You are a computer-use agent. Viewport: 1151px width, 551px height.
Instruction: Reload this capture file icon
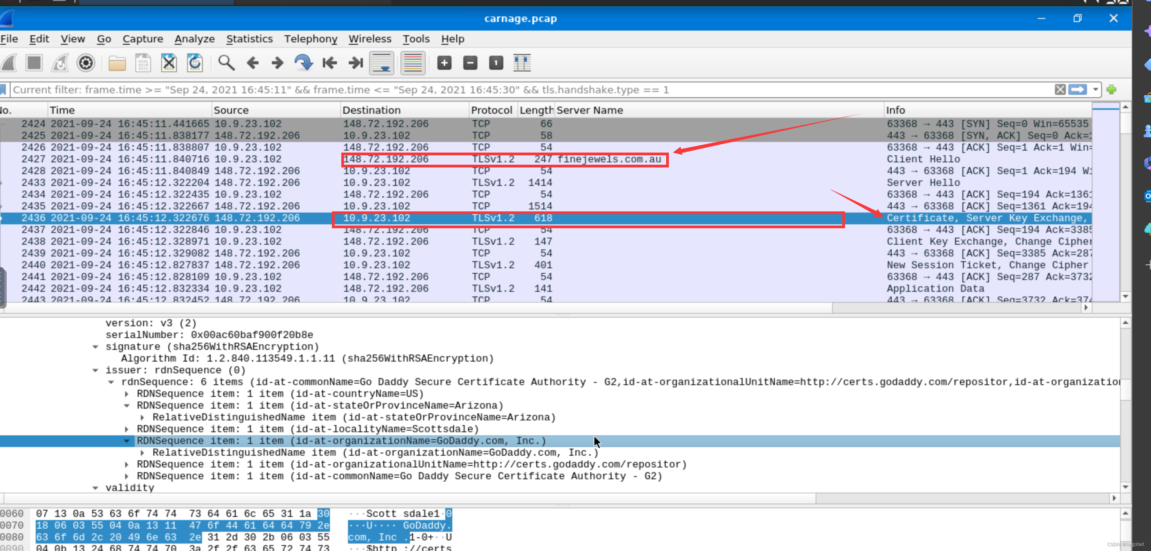(195, 63)
